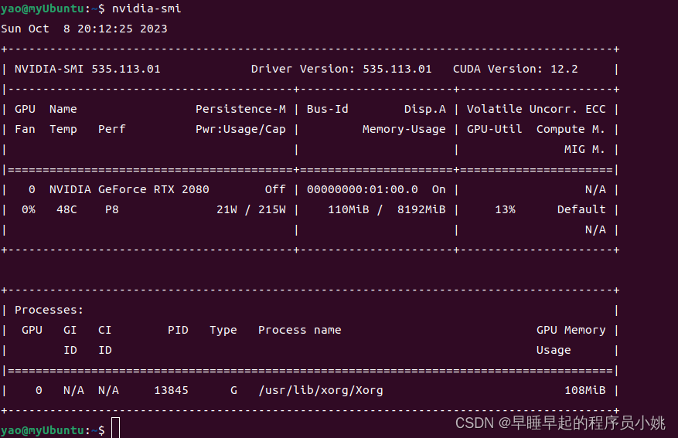Click the process memory usage '108MiB'
The width and height of the screenshot is (678, 438).
pyautogui.click(x=584, y=390)
